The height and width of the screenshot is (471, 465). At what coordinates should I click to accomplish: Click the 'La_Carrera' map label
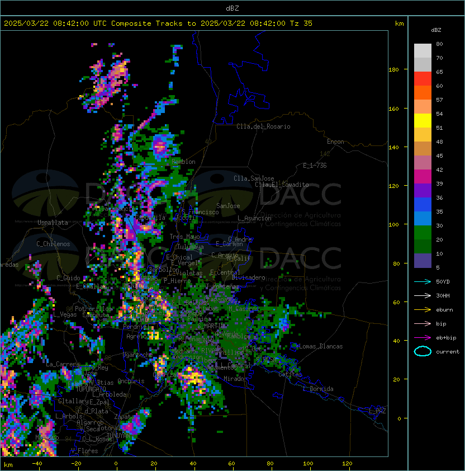click(x=63, y=364)
